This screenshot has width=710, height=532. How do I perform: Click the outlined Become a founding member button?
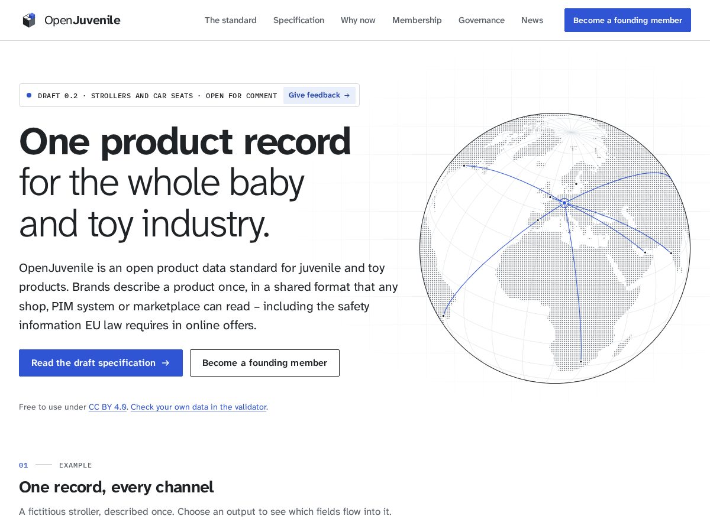click(264, 363)
